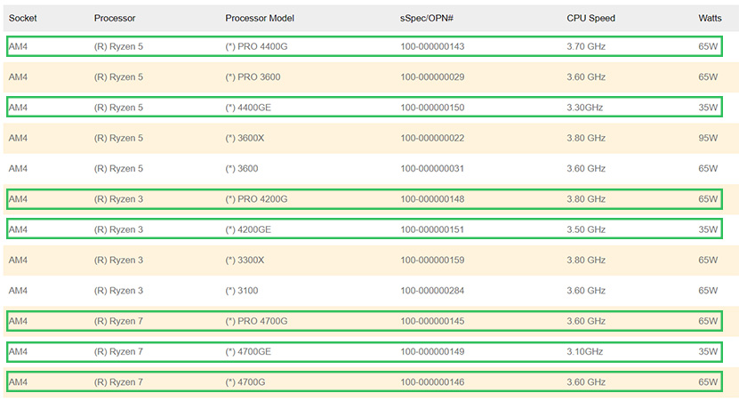Click OPN number 100-000000284
This screenshot has width=739, height=401.
click(x=432, y=291)
